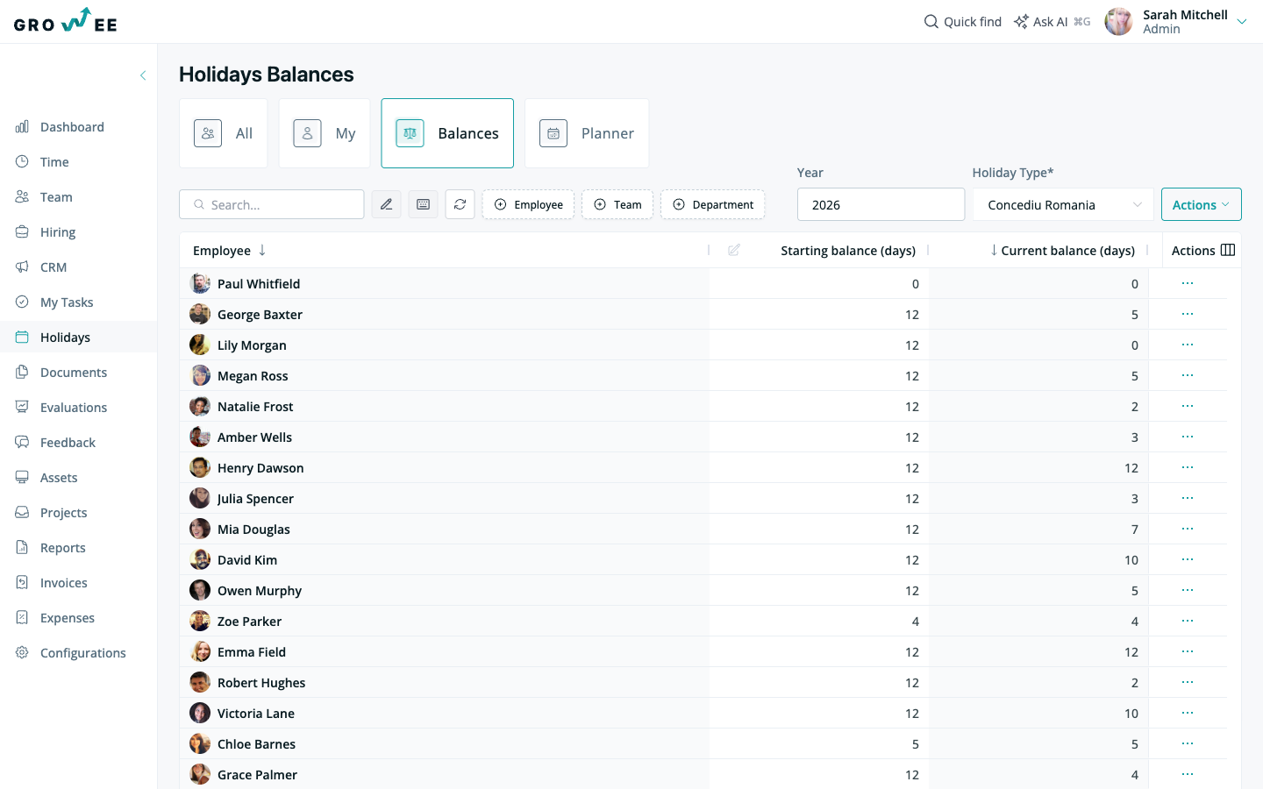Select employee Natalie Frost
This screenshot has height=789, width=1263.
pyautogui.click(x=255, y=407)
